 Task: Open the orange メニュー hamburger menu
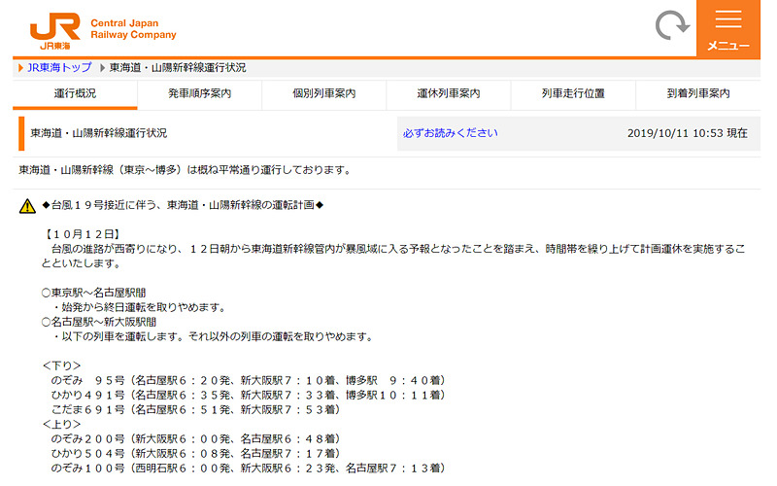[727, 28]
